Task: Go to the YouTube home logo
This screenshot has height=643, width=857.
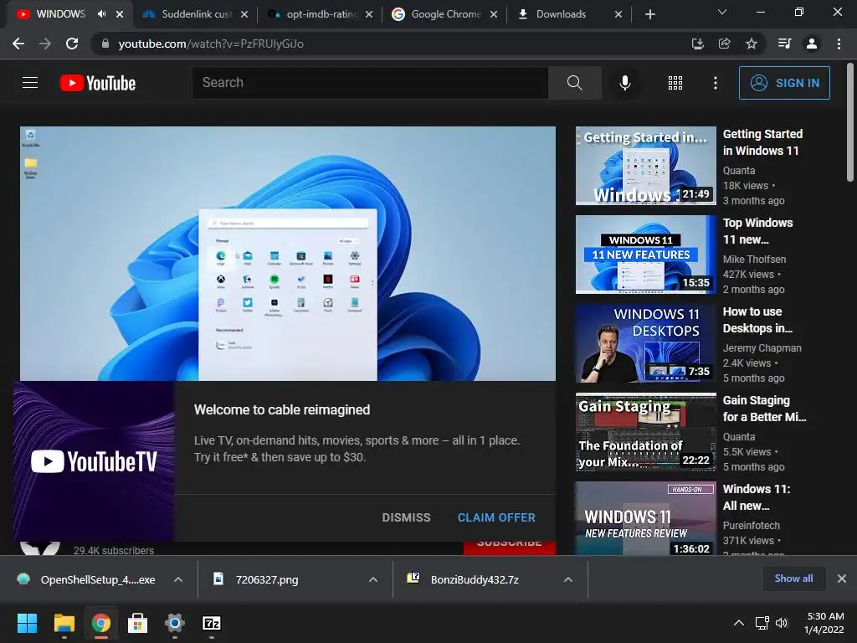Action: pos(98,83)
